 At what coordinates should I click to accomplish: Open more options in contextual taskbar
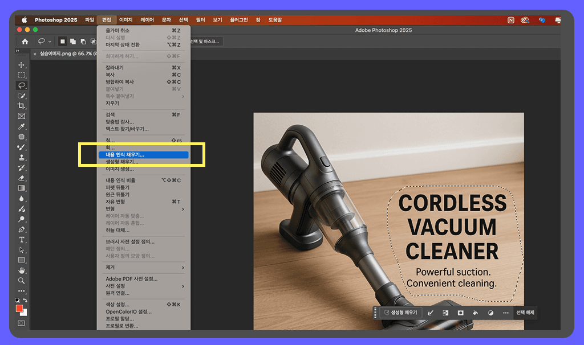(505, 313)
